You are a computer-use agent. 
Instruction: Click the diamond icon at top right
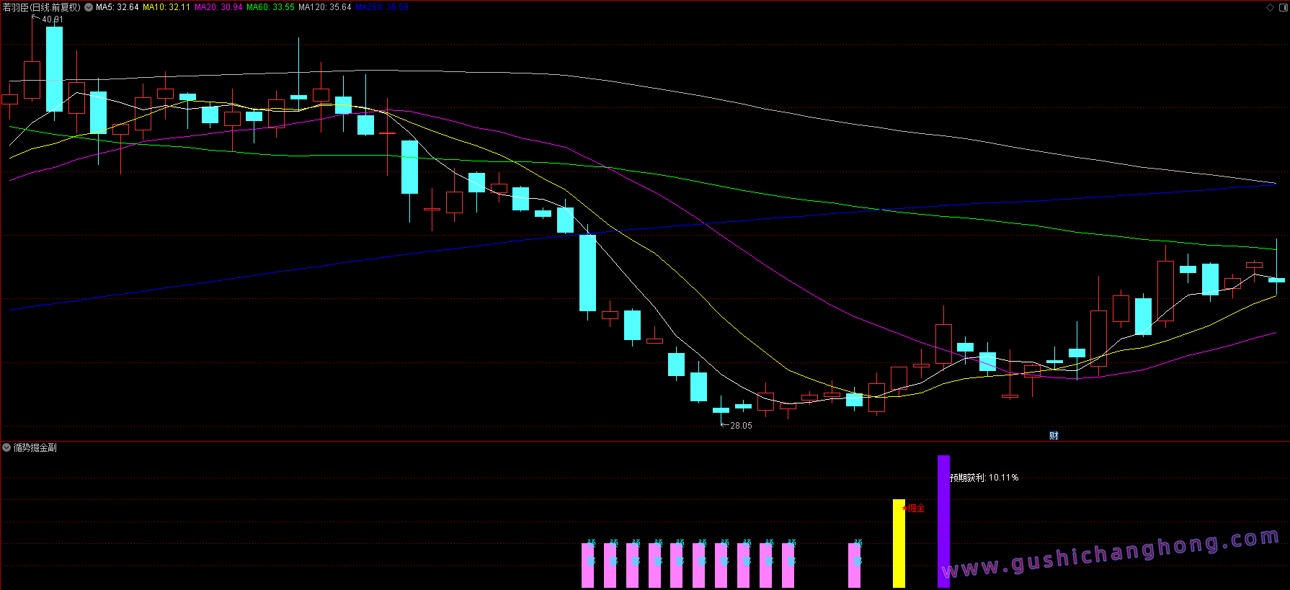[1270, 7]
